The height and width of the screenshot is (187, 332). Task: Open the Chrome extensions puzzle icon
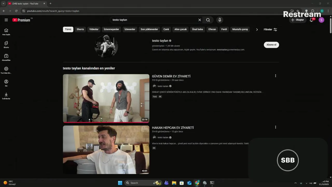(x=313, y=11)
